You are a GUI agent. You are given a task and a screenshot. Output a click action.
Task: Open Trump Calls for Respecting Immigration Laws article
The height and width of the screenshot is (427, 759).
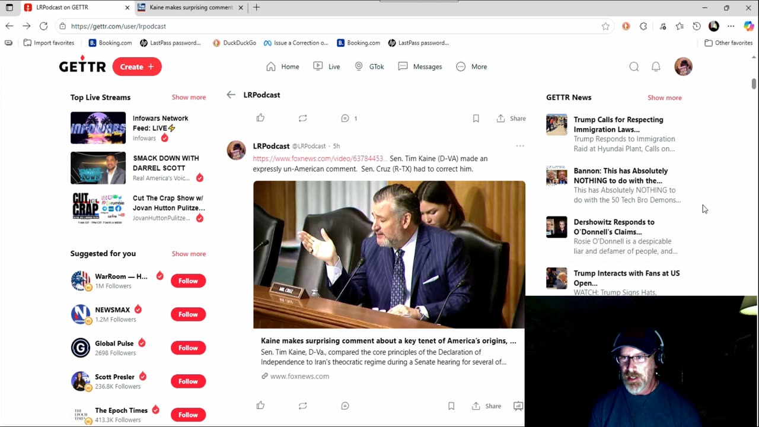(x=614, y=133)
